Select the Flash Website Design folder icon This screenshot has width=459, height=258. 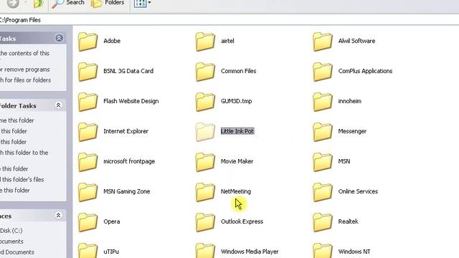pos(87,102)
